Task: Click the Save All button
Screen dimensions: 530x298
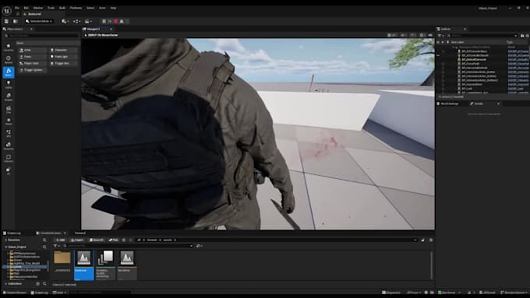Action: pos(97,240)
